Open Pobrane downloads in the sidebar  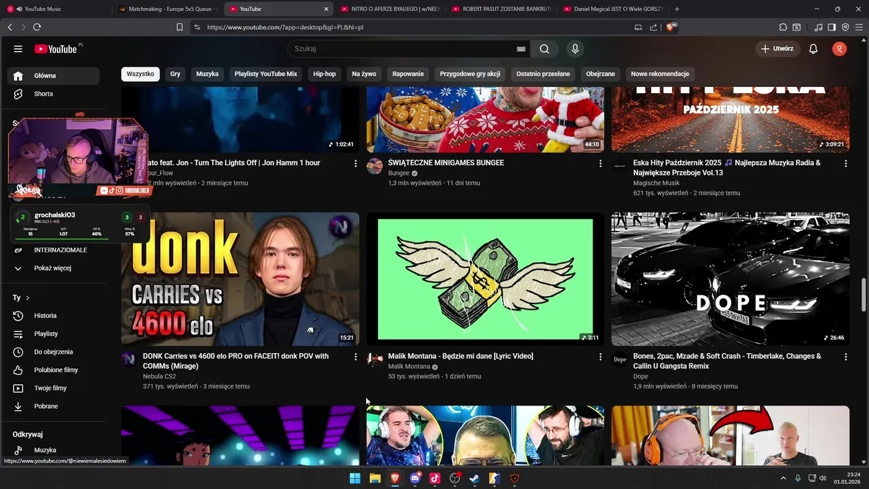(54, 406)
